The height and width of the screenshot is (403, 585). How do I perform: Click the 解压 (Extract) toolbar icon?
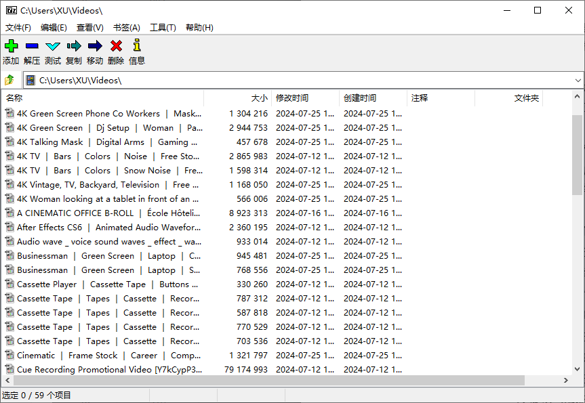32,46
